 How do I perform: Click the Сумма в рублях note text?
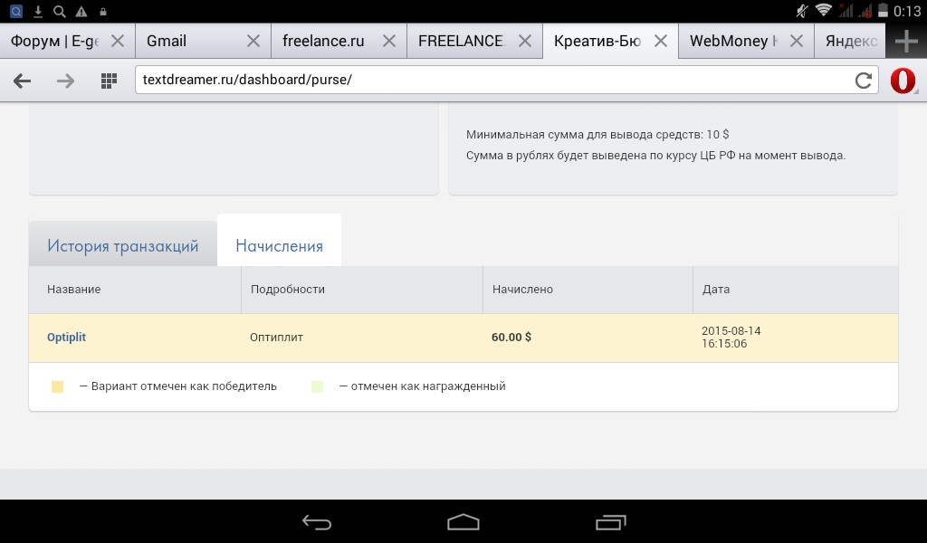tap(655, 156)
